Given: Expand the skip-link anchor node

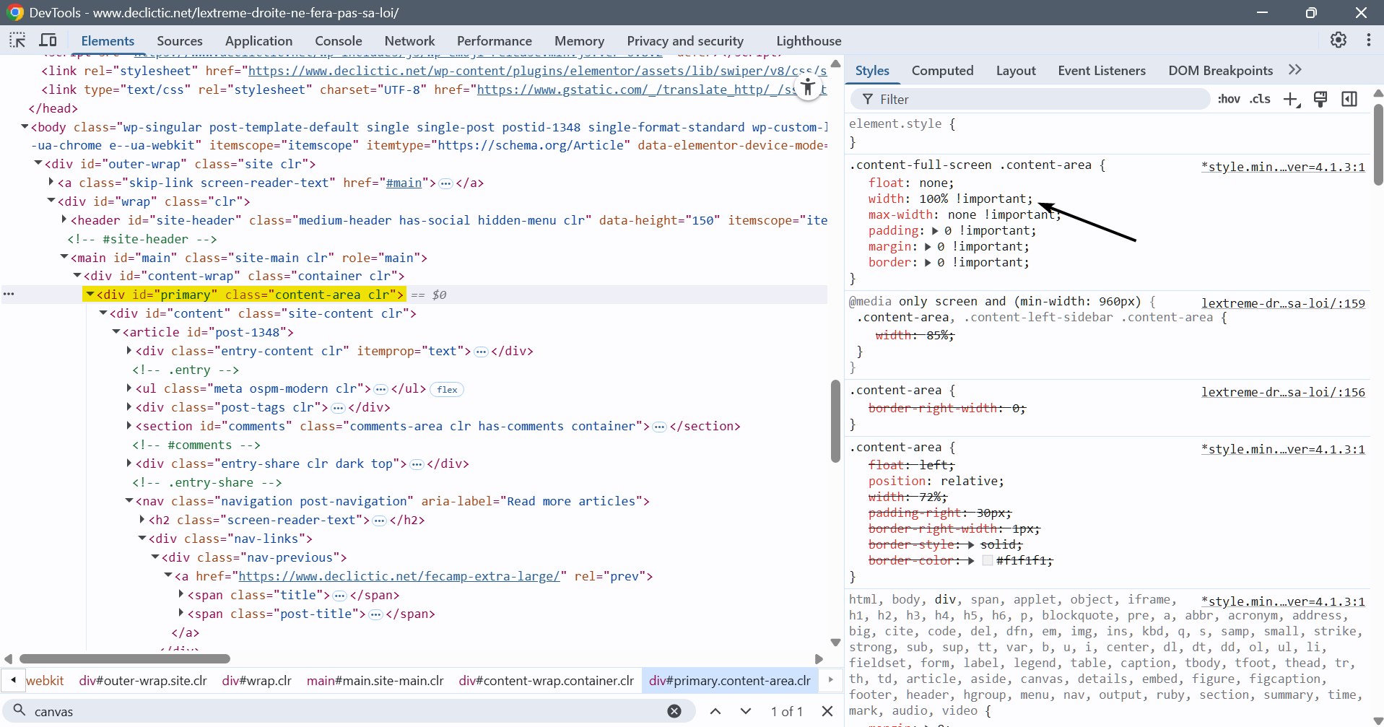Looking at the screenshot, I should click(51, 183).
